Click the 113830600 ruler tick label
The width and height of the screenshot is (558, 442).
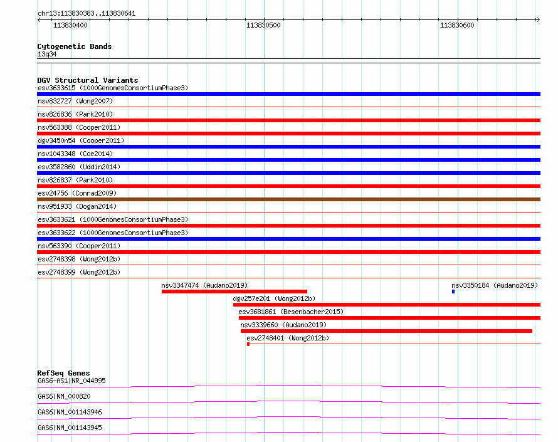click(457, 25)
